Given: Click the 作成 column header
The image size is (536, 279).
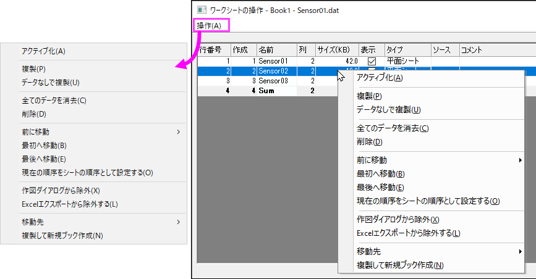Looking at the screenshot, I should tap(244, 50).
